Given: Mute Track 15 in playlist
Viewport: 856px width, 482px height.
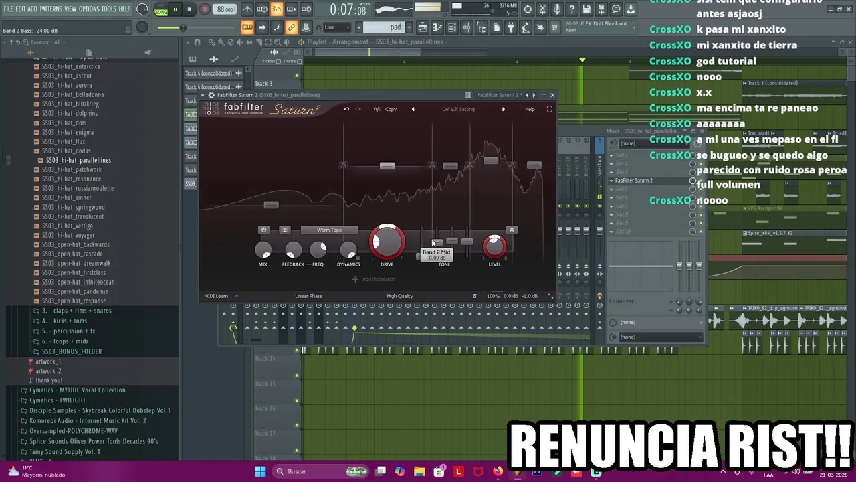Looking at the screenshot, I should click(297, 400).
